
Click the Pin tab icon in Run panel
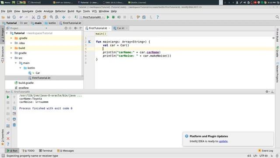tap(8, 133)
